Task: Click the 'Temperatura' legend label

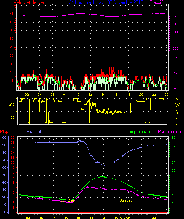Action: 138,132
